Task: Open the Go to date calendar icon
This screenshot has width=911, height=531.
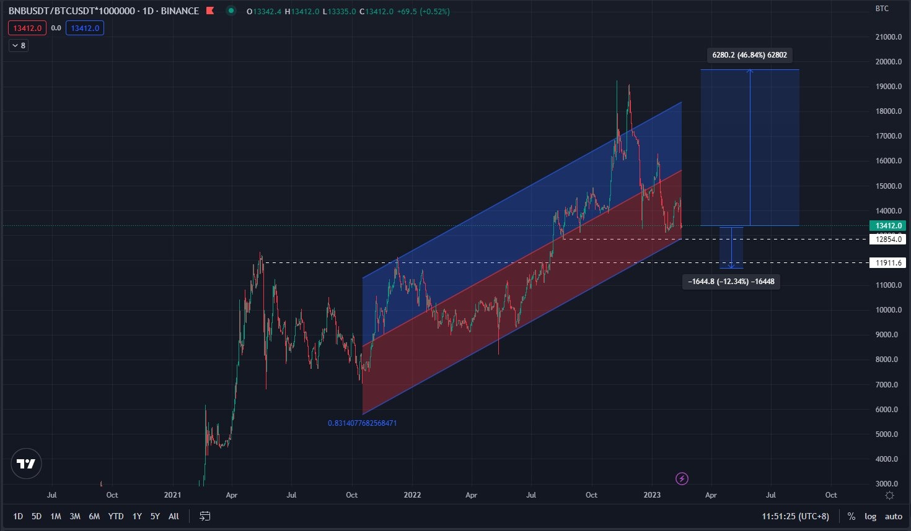Action: [205, 516]
